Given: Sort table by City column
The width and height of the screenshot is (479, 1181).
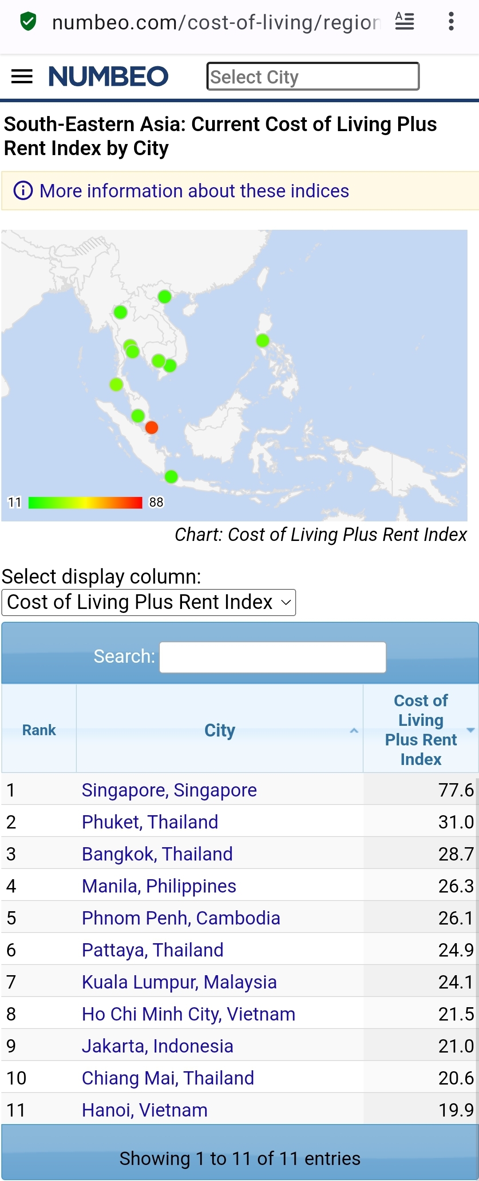Looking at the screenshot, I should point(219,730).
